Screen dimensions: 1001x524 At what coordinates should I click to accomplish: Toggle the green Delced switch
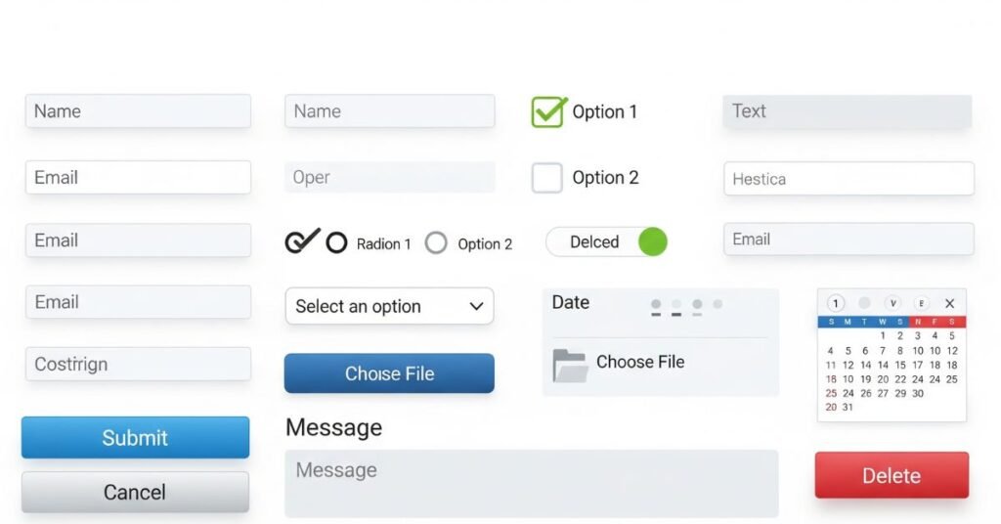[x=652, y=242]
